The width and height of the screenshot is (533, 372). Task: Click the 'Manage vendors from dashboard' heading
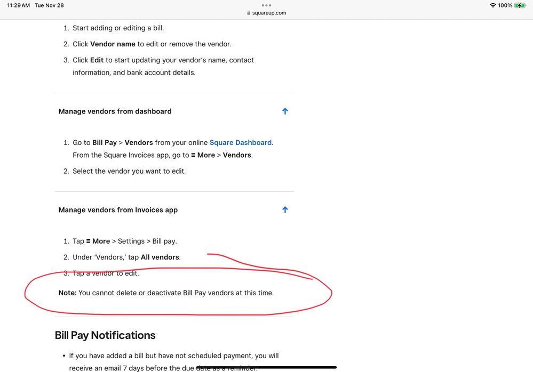click(115, 111)
